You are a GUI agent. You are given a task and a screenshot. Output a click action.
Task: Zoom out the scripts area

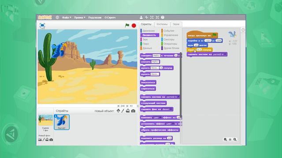click(225, 140)
